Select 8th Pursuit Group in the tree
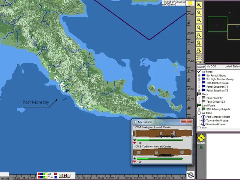 (216, 75)
